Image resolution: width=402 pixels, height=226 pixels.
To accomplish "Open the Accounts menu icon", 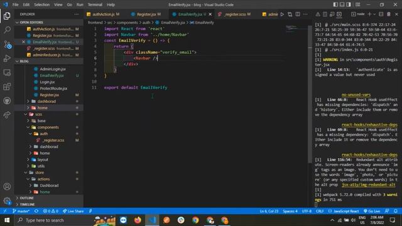I will point(7,186).
